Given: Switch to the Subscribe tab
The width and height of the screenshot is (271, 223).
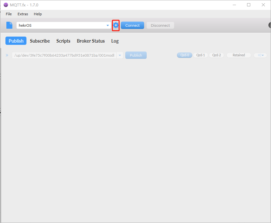Looking at the screenshot, I should pyautogui.click(x=40, y=41).
